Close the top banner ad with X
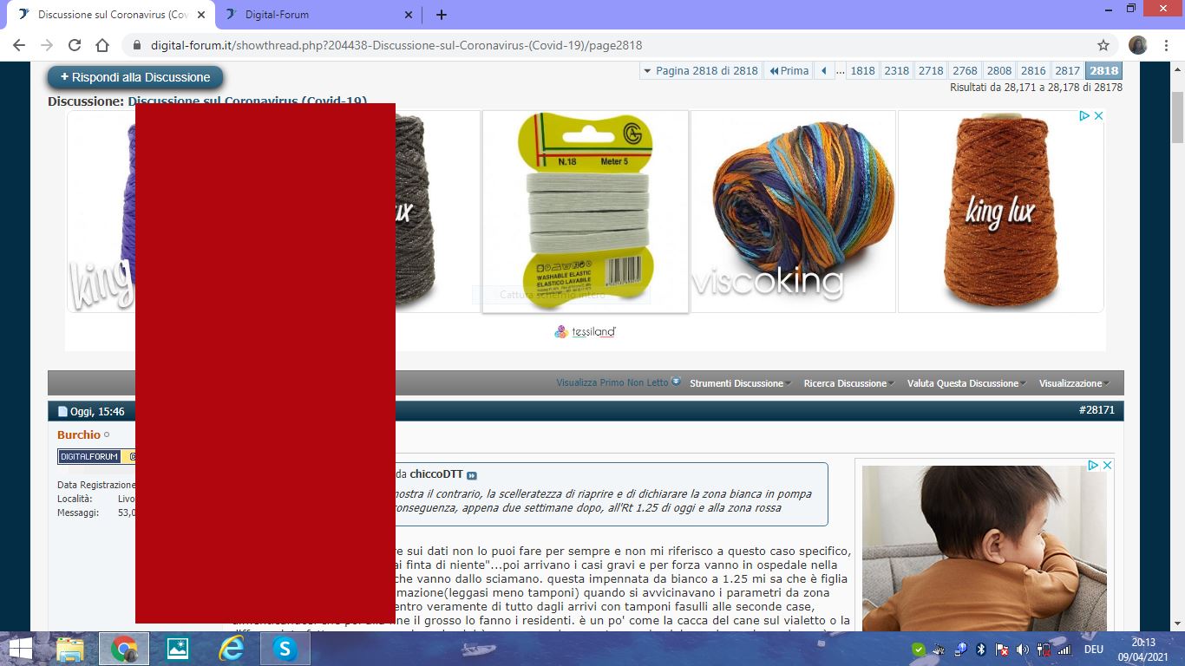The width and height of the screenshot is (1185, 666). click(1098, 116)
